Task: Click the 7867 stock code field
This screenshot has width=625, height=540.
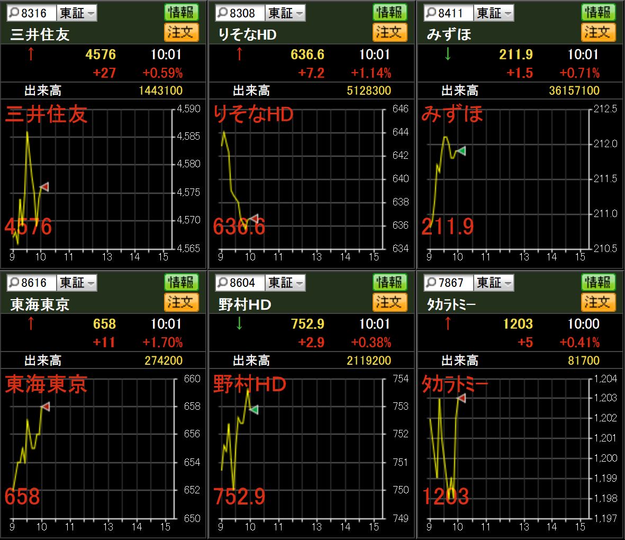Action: point(449,282)
